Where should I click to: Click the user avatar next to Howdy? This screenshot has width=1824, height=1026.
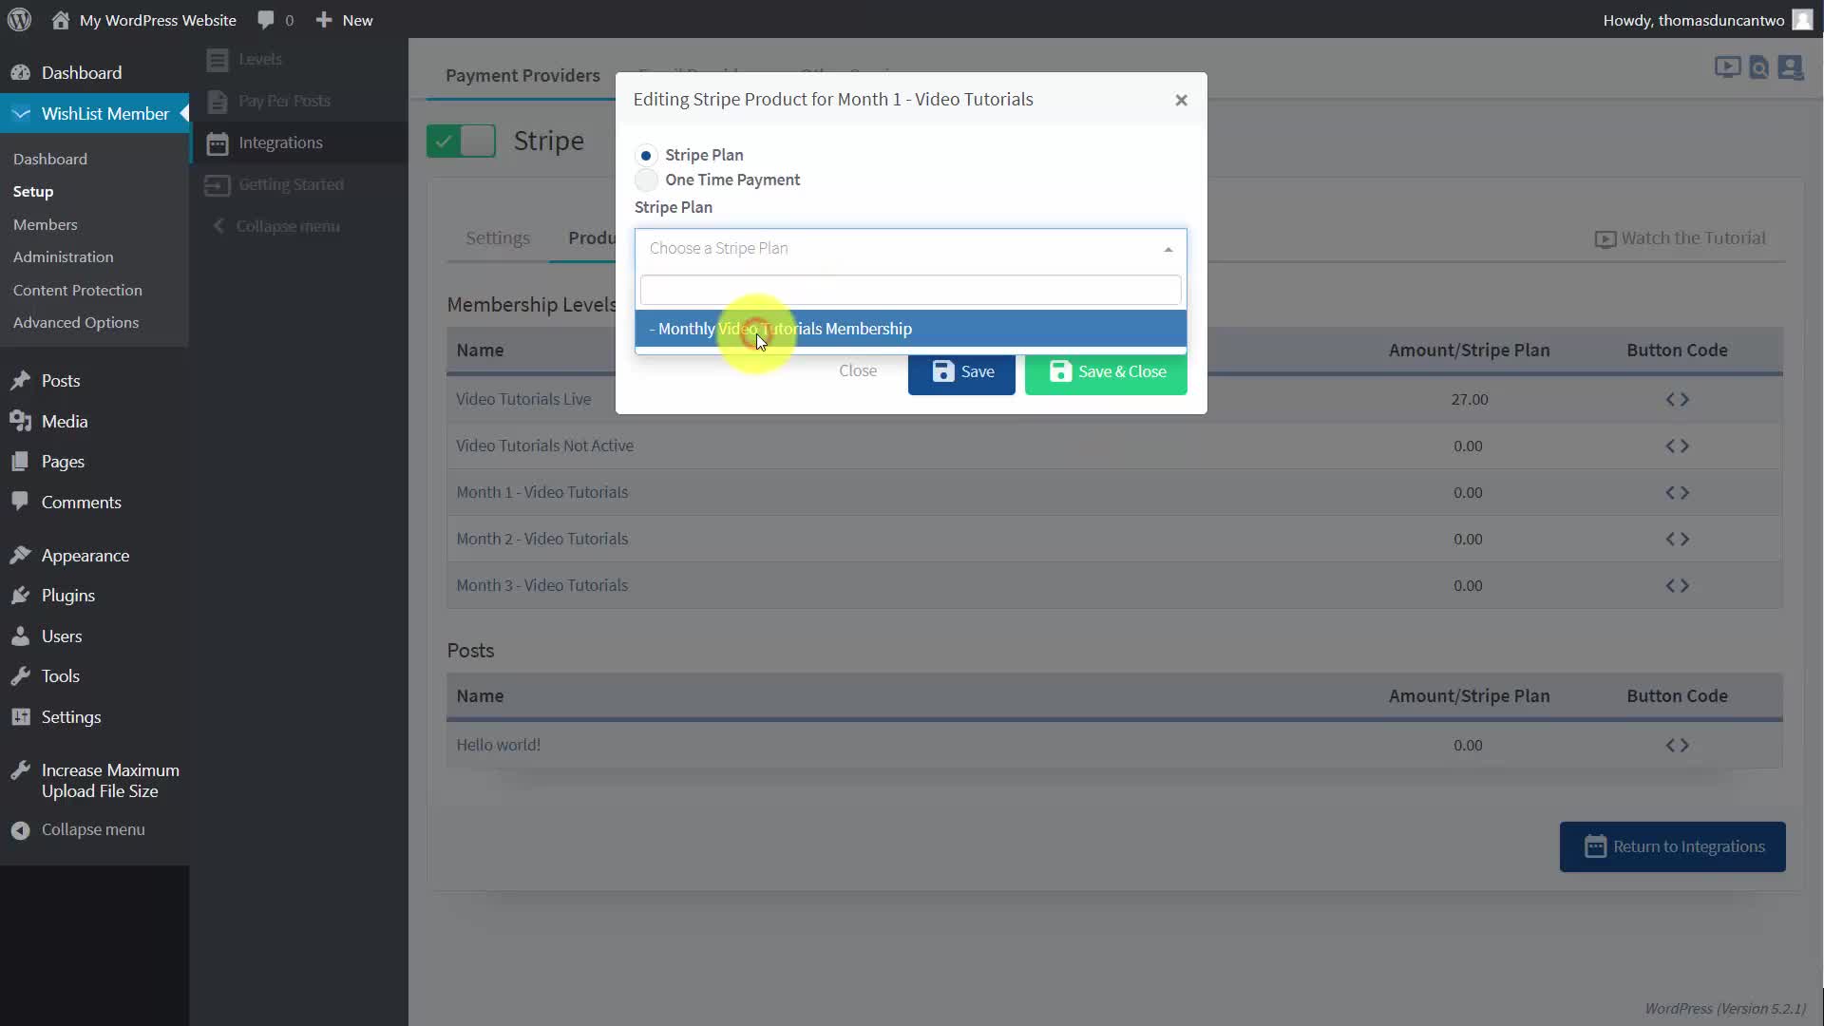pos(1802,20)
